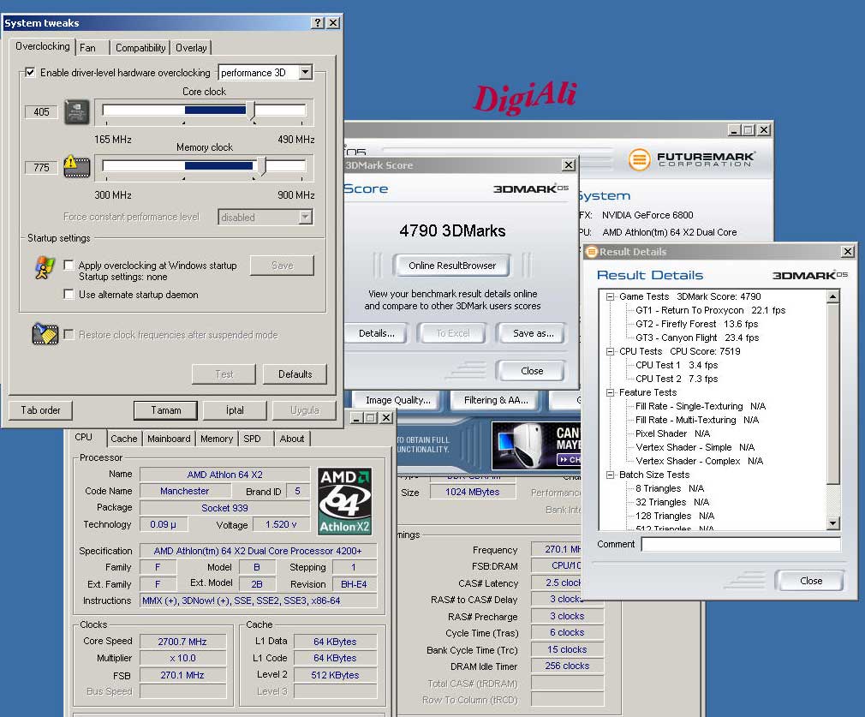Image resolution: width=865 pixels, height=717 pixels.
Task: Close the System tweaks window
Action: [333, 22]
